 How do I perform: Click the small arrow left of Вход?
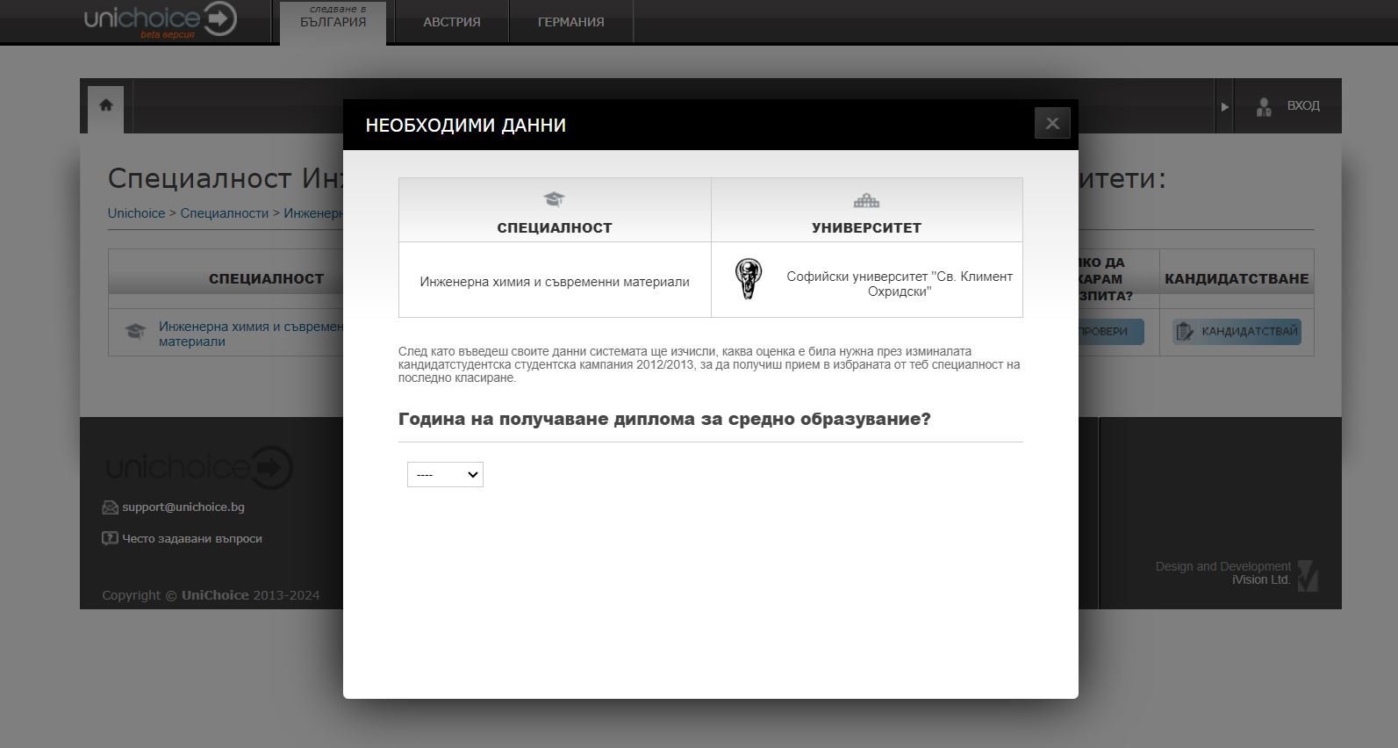pos(1224,106)
